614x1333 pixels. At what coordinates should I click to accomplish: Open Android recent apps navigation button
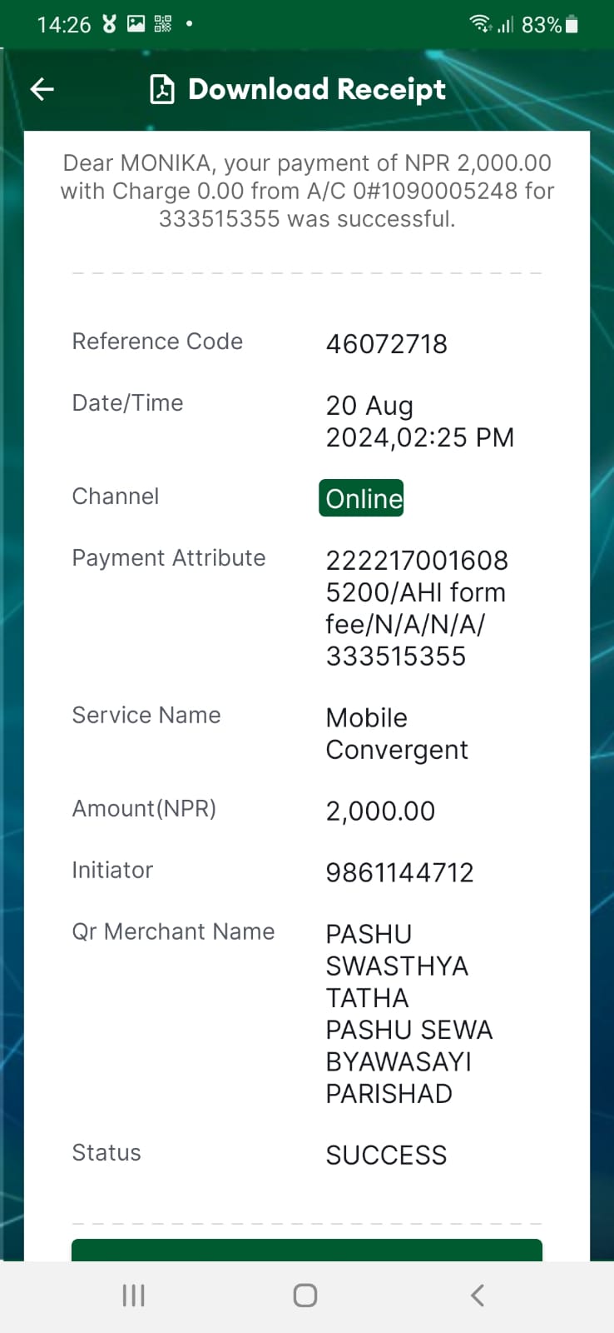coord(133,1296)
